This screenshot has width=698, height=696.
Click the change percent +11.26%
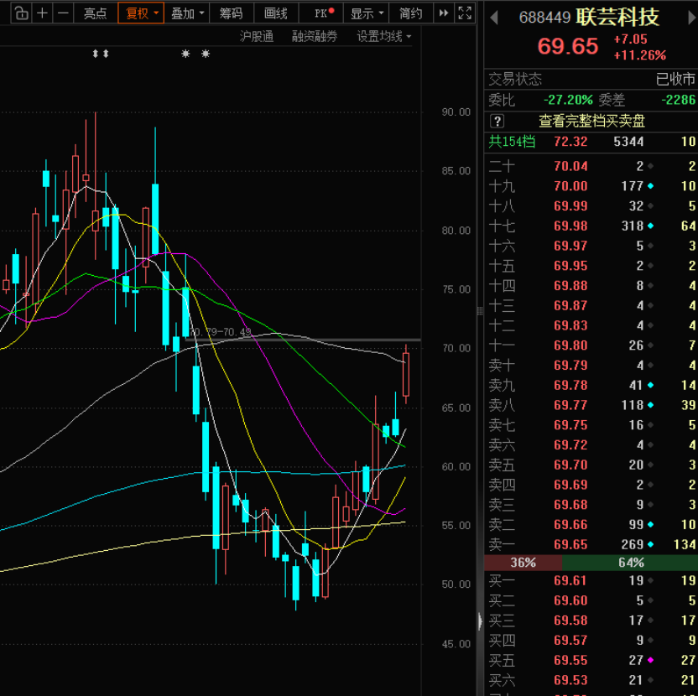click(639, 55)
